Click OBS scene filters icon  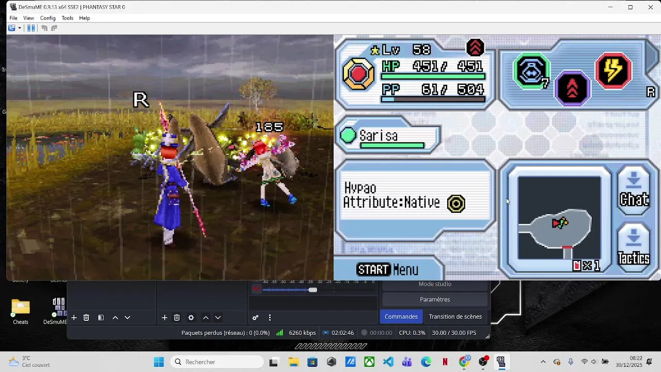click(101, 318)
